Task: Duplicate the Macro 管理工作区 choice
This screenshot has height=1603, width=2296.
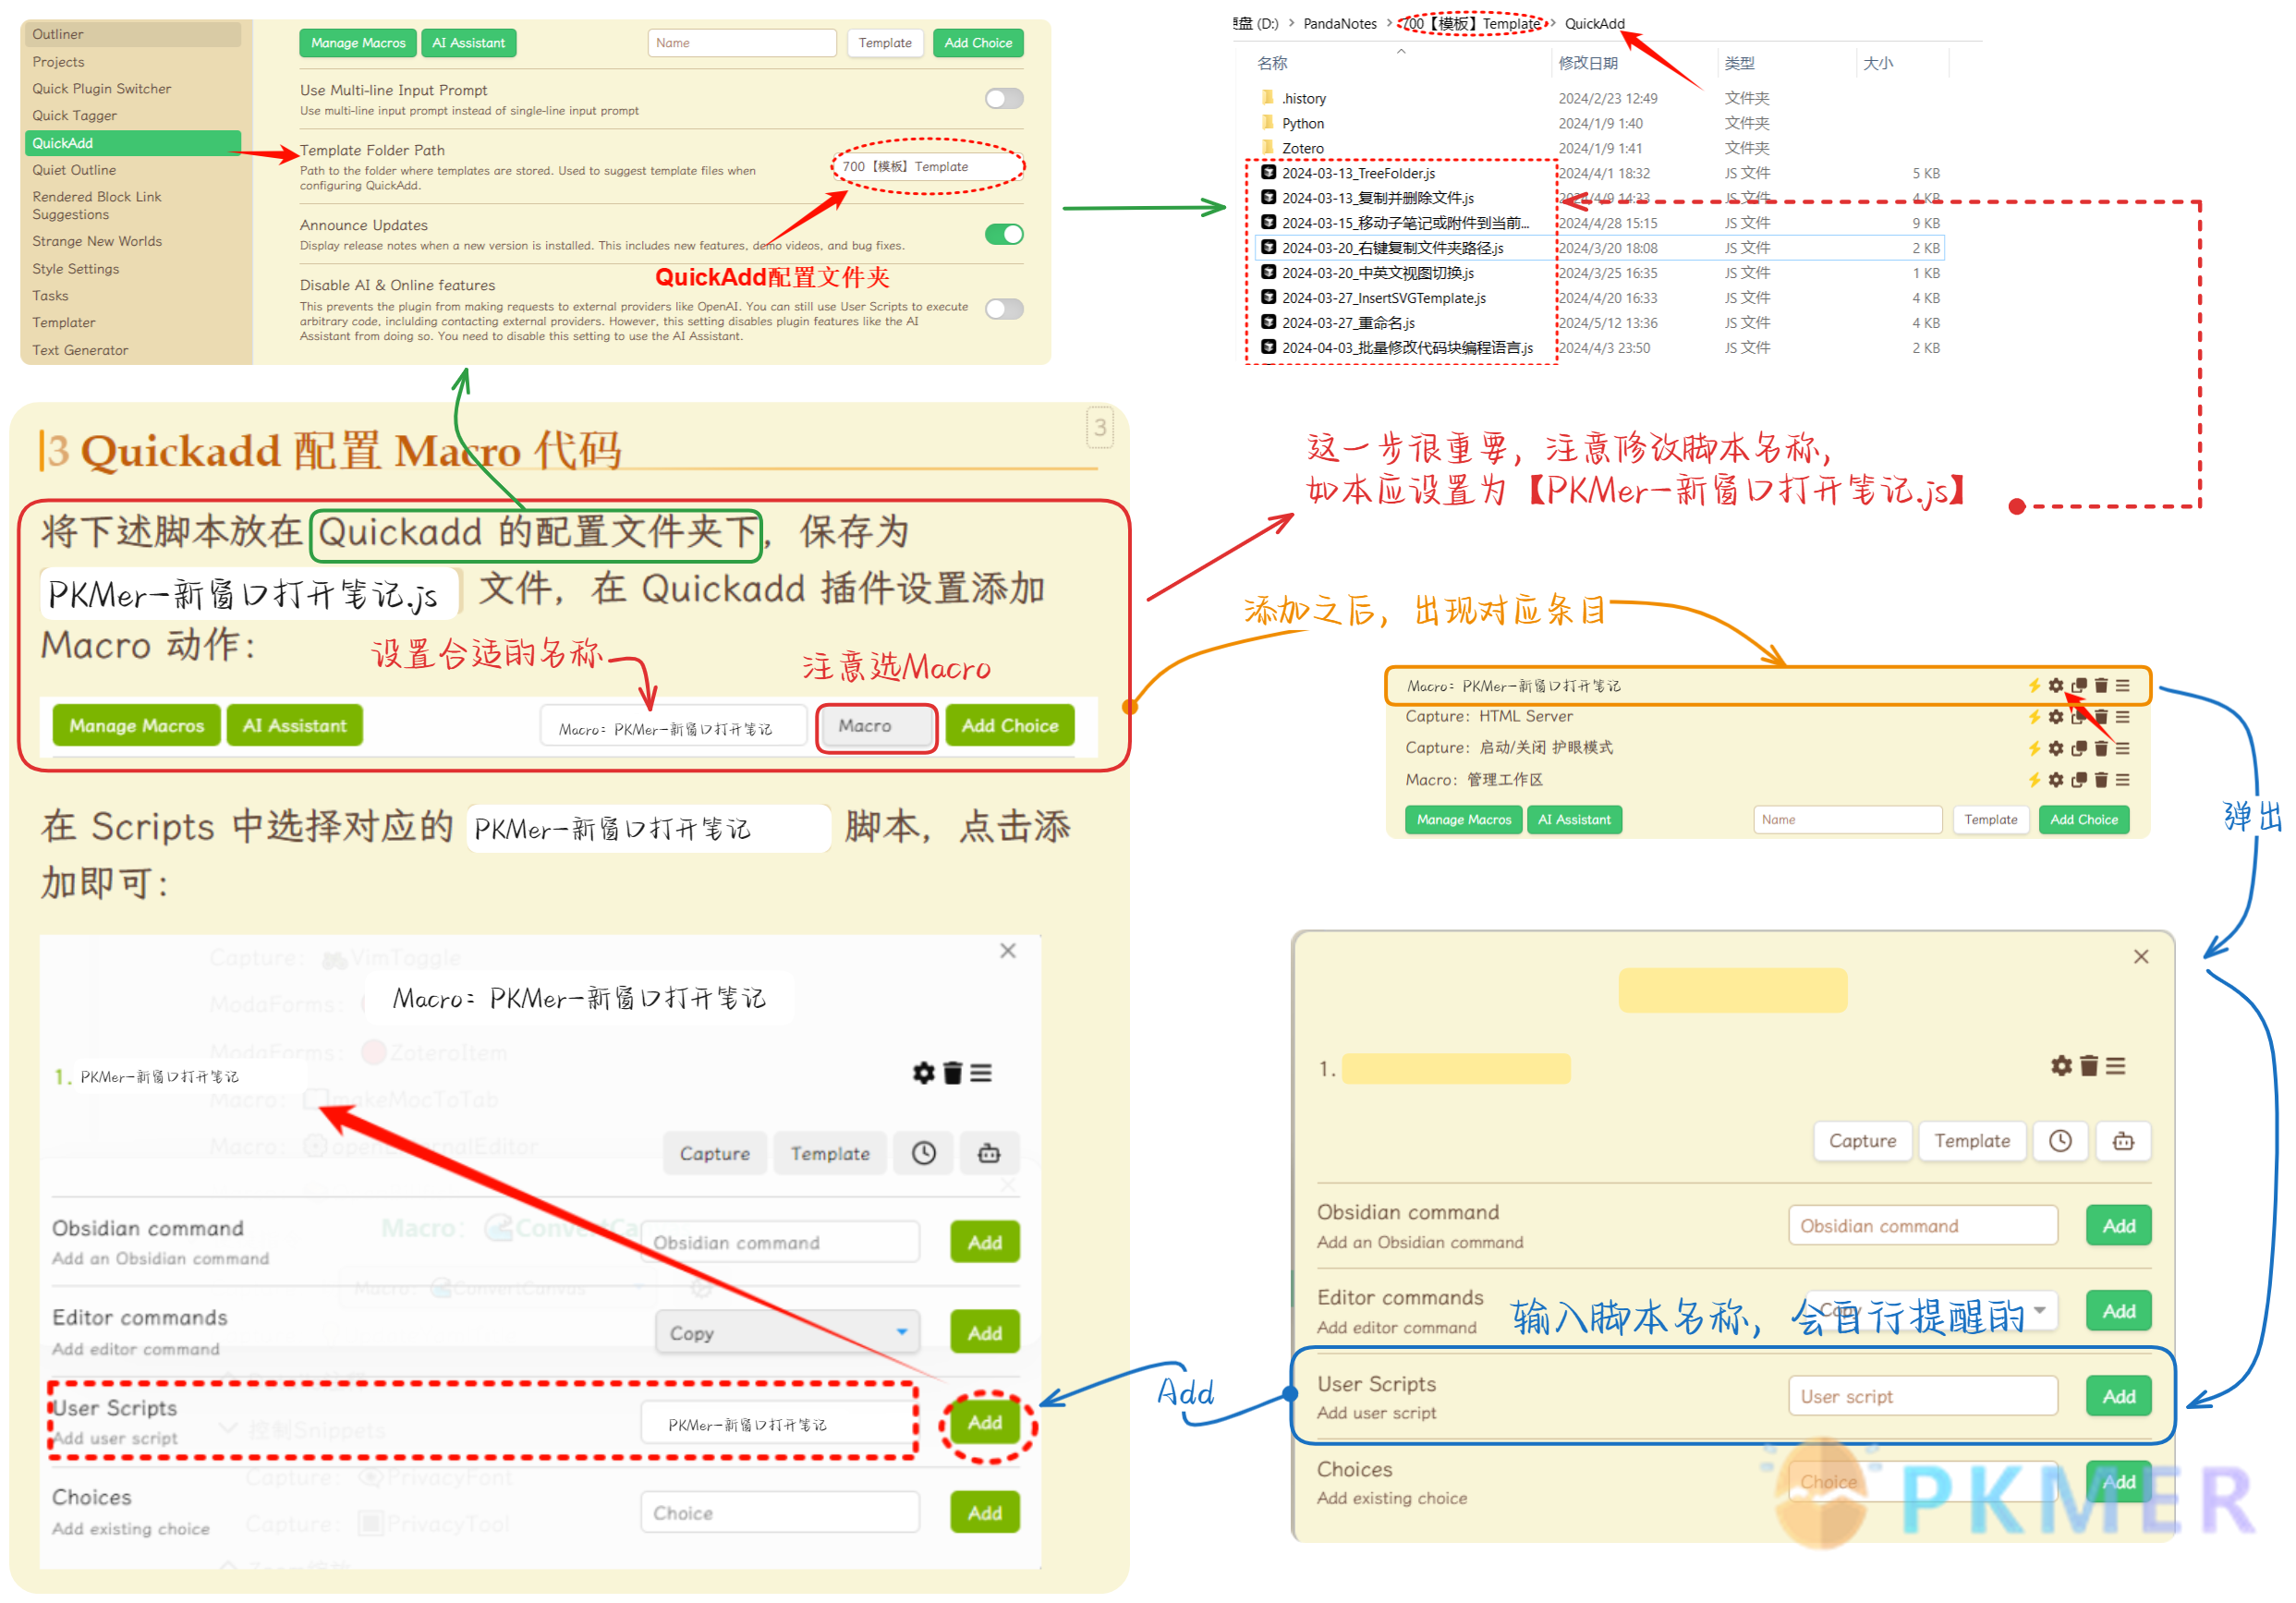Action: (x=2079, y=779)
